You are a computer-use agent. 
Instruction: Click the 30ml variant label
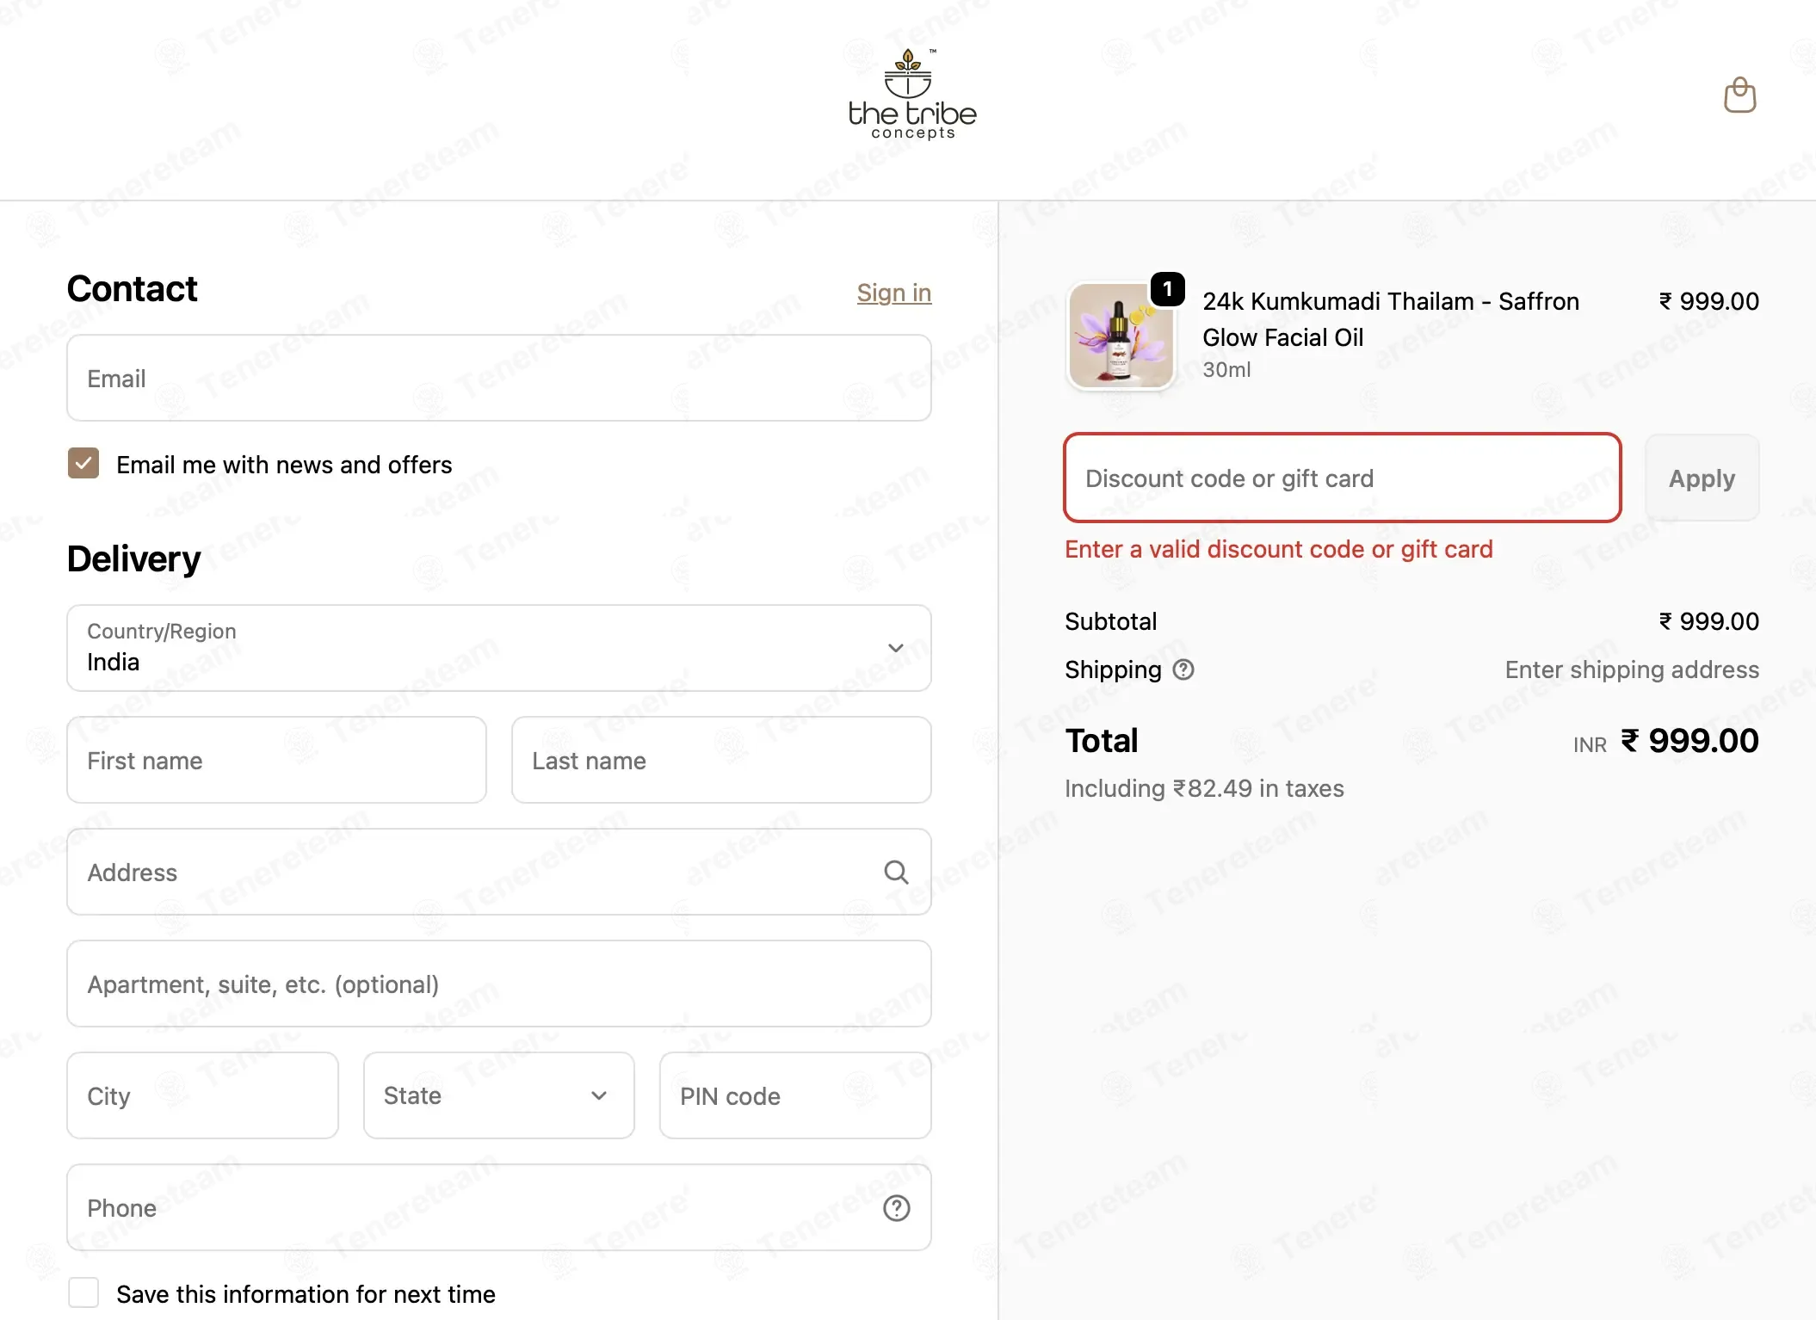point(1226,369)
